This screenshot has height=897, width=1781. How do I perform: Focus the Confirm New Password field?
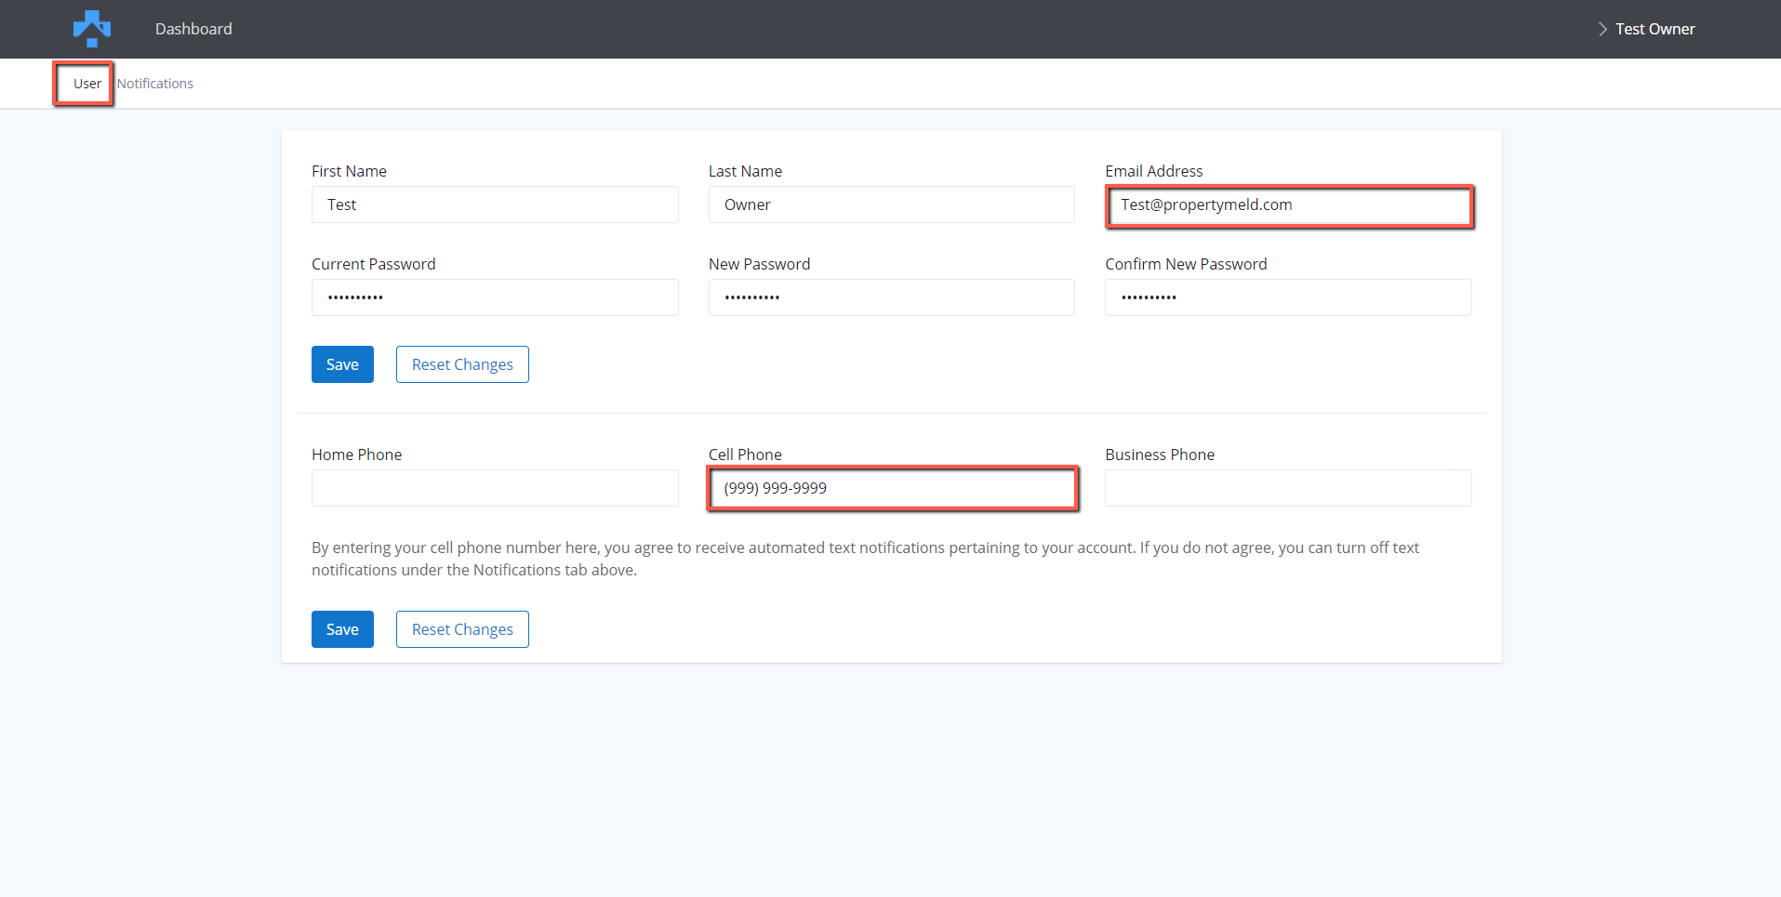[x=1288, y=297]
